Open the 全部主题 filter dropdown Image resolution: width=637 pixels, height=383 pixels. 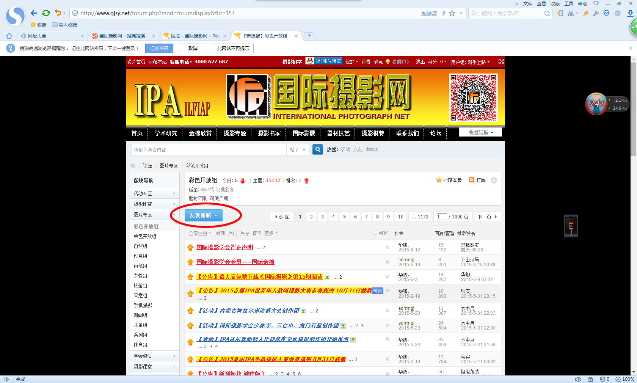click(x=200, y=233)
